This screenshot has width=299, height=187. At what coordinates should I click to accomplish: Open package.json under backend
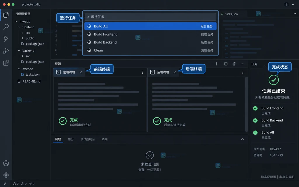click(33, 62)
